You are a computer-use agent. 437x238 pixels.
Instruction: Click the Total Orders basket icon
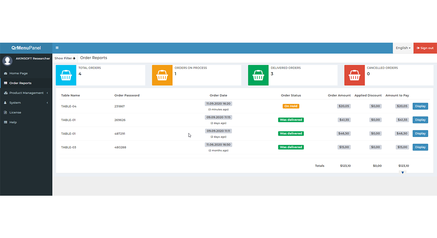coord(66,75)
